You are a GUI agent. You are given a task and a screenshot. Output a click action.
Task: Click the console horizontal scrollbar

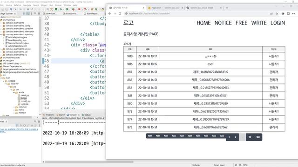[x=89, y=162]
